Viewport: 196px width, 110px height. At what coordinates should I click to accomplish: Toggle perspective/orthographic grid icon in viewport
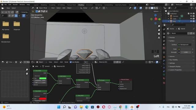[x=159, y=38]
